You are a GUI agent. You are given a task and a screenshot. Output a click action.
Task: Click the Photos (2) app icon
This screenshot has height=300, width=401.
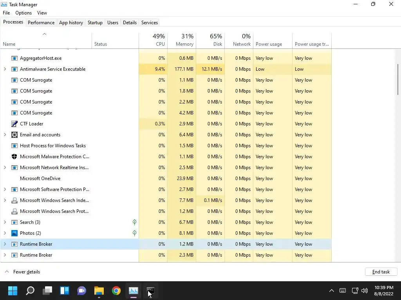point(14,233)
